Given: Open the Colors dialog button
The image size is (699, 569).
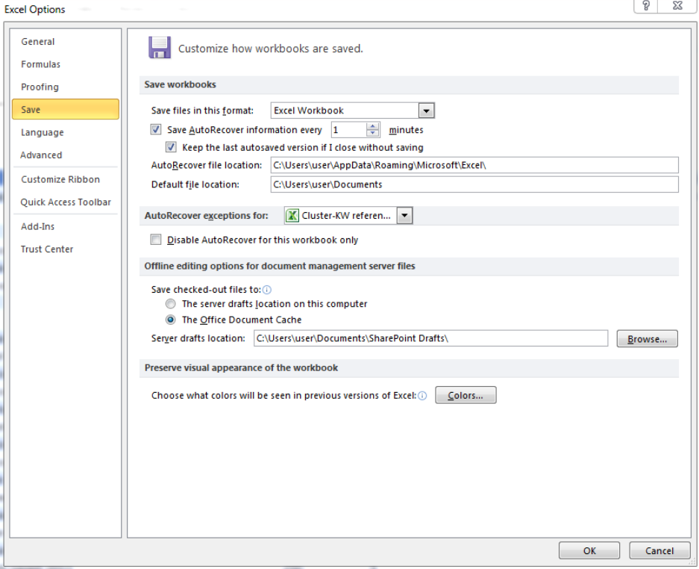Looking at the screenshot, I should coord(466,396).
